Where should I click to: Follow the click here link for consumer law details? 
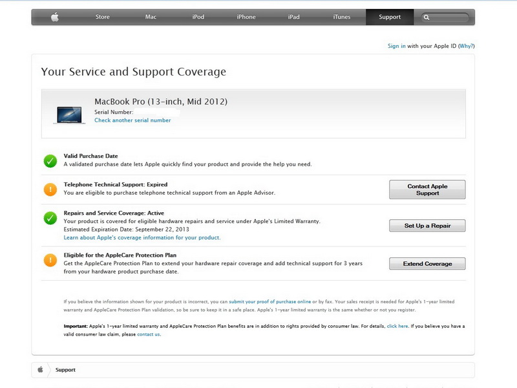pyautogui.click(x=397, y=326)
